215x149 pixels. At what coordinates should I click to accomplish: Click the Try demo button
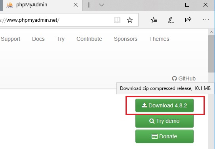tap(164, 121)
